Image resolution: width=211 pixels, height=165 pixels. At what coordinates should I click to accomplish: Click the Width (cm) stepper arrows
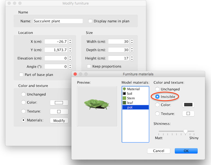pos(131,42)
